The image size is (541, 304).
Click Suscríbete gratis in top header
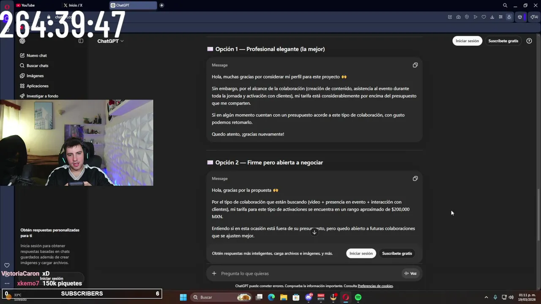point(503,41)
